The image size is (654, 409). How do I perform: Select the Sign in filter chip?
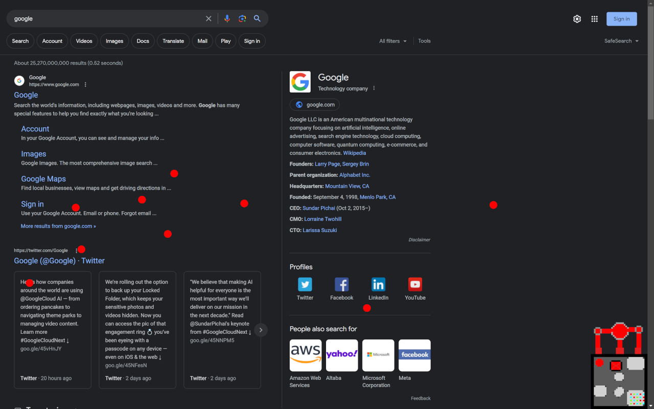tap(252, 41)
